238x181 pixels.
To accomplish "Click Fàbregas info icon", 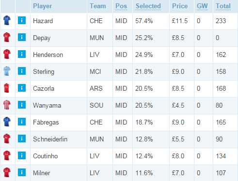I will (22, 122).
